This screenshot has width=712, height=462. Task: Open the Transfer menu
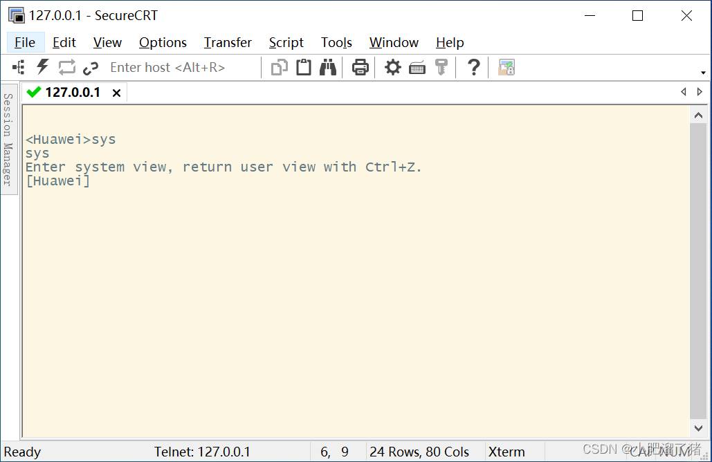pyautogui.click(x=228, y=43)
